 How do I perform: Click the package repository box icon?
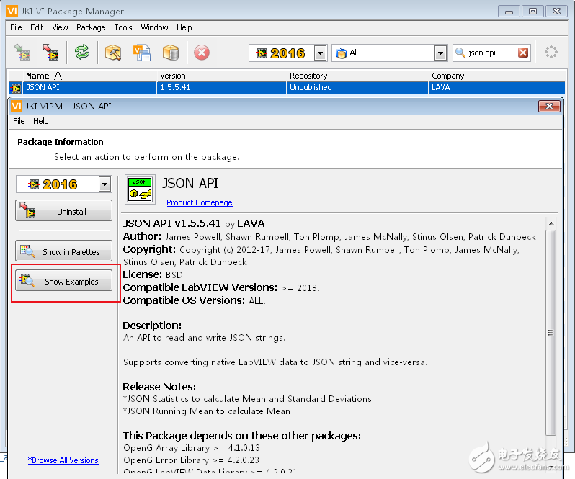171,53
